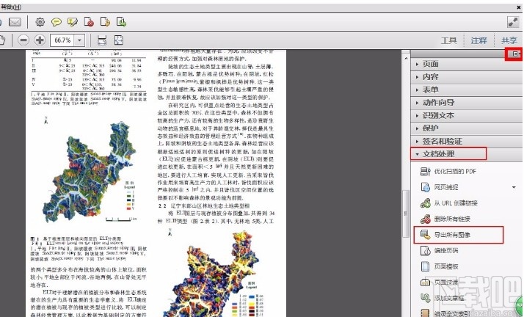Add a sticky note comment bubble
This screenshot has height=317, width=524.
pos(56,22)
